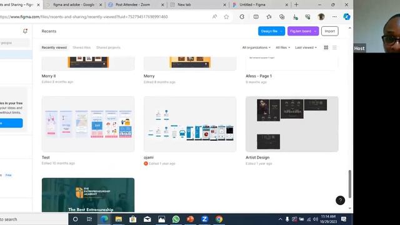The image size is (400, 225).
Task: Open the Test file thumbnail
Action: click(x=88, y=124)
